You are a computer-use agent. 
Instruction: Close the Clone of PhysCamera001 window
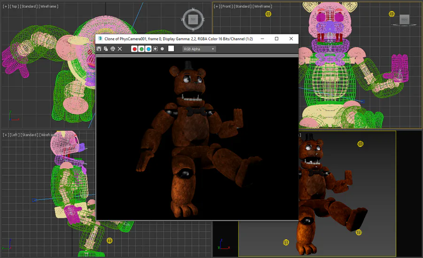(x=291, y=39)
